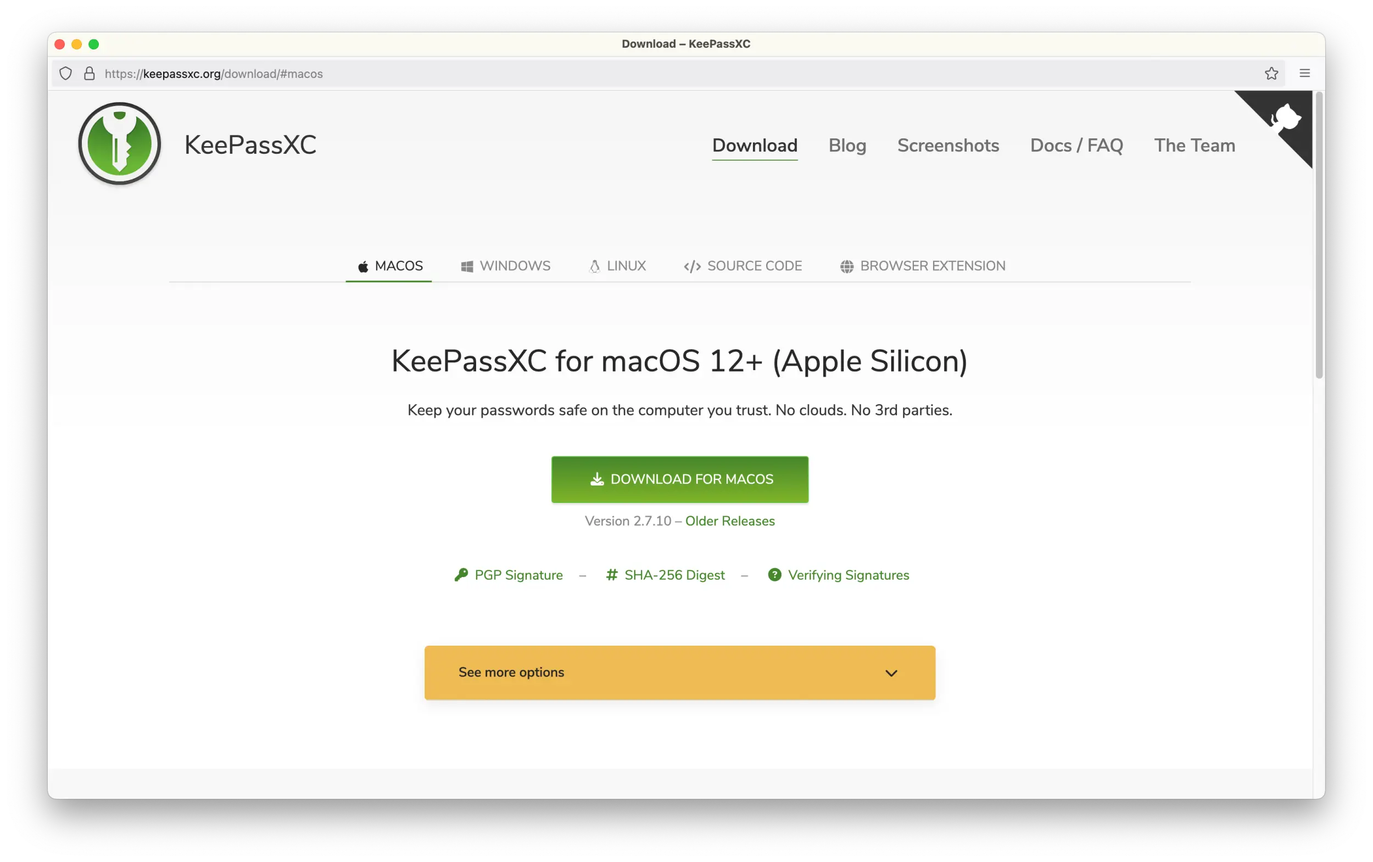Select the Windows logo icon
The height and width of the screenshot is (862, 1373).
[x=467, y=266]
